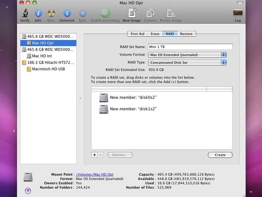This screenshot has height=197, width=262.
Task: Select 186.3 GB Hitachi disk
Action: coord(48,62)
